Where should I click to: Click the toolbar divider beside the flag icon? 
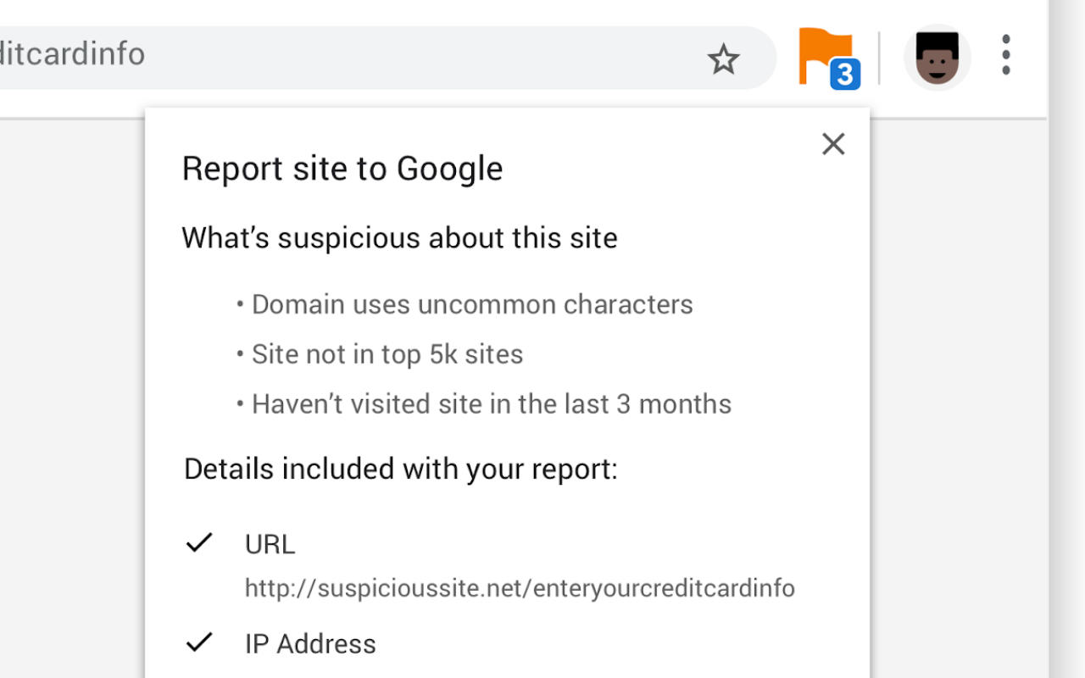[x=879, y=58]
